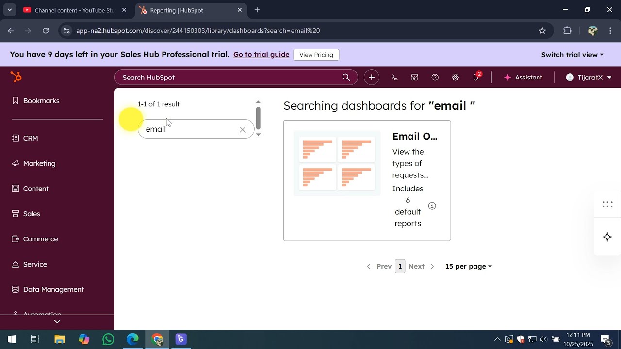View site information icon in address bar
This screenshot has height=349, width=621.
click(66, 31)
